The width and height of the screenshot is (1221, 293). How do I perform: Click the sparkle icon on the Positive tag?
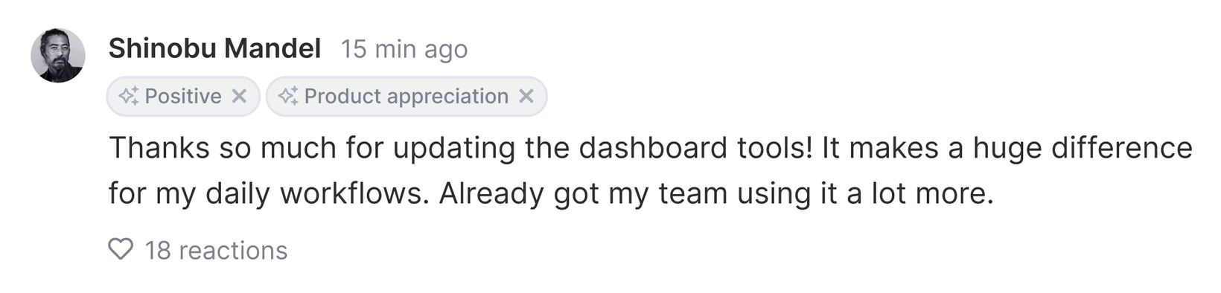[x=129, y=96]
